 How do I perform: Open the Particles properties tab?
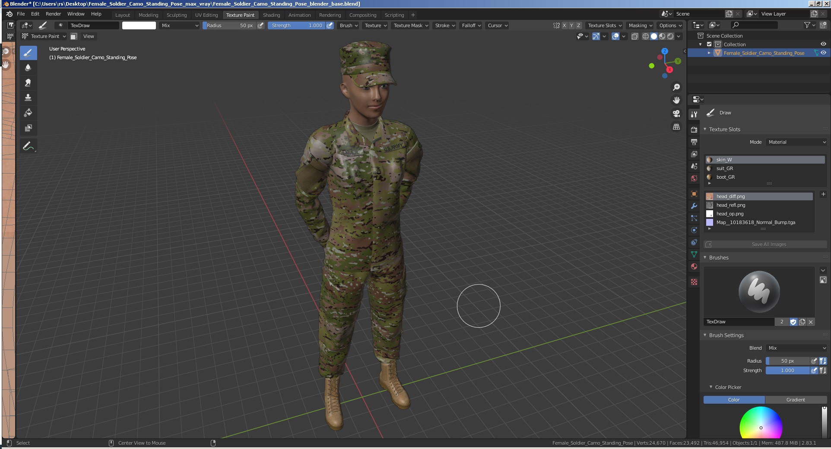point(694,218)
